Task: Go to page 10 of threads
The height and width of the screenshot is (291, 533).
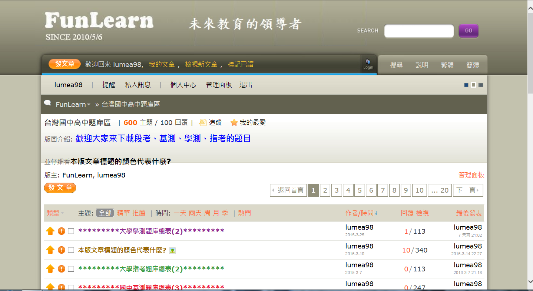Action: 420,190
